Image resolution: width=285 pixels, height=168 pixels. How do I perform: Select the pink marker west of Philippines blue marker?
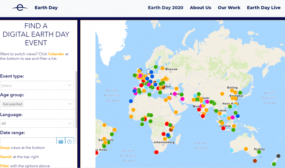coord(232,117)
